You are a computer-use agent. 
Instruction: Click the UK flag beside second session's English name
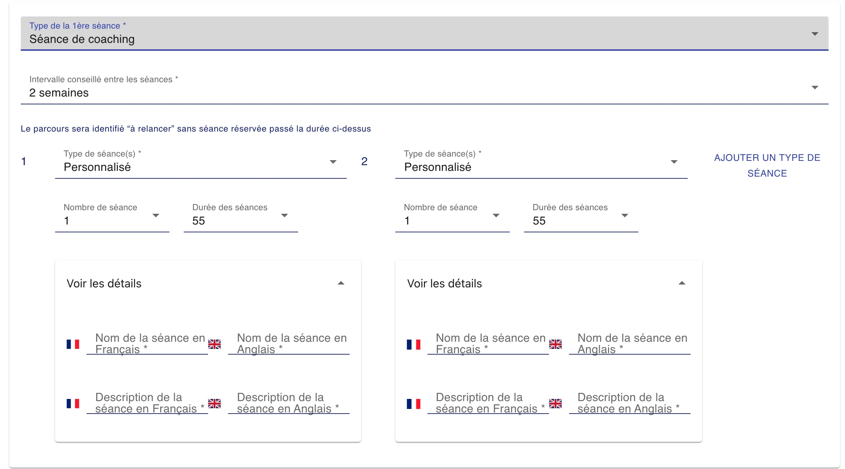555,344
